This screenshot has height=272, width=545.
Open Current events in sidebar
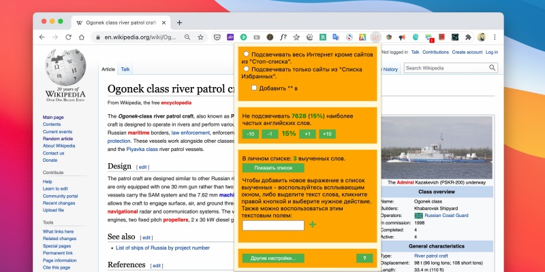pyautogui.click(x=57, y=131)
